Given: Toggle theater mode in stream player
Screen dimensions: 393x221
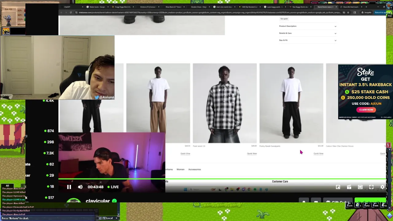Looking at the screenshot, I should pos(360,187).
